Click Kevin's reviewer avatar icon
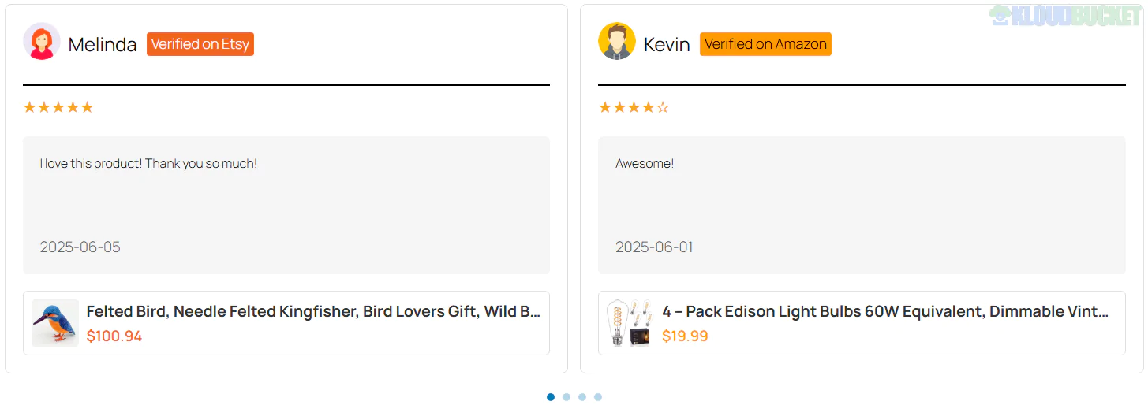Image resolution: width=1148 pixels, height=405 pixels. click(x=616, y=41)
